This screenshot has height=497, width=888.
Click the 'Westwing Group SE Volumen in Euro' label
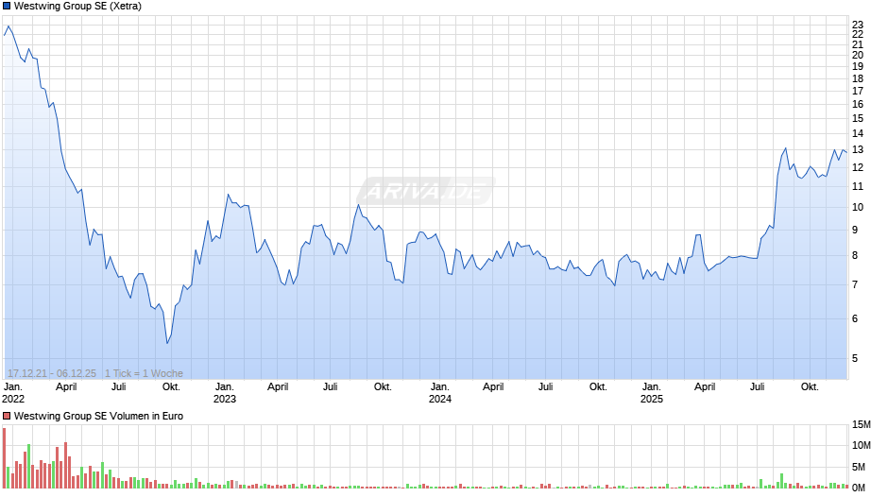pyautogui.click(x=98, y=416)
